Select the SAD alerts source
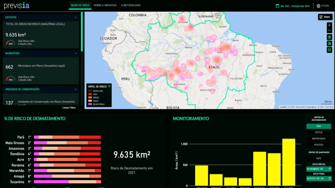The height and width of the screenshot is (188, 335). tap(319, 126)
